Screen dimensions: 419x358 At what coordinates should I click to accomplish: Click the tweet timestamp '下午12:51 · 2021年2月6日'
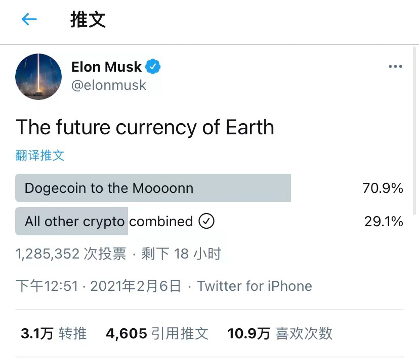(98, 286)
